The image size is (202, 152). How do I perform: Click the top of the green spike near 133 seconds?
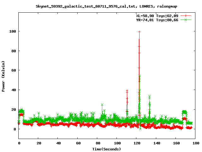(x=149, y=96)
